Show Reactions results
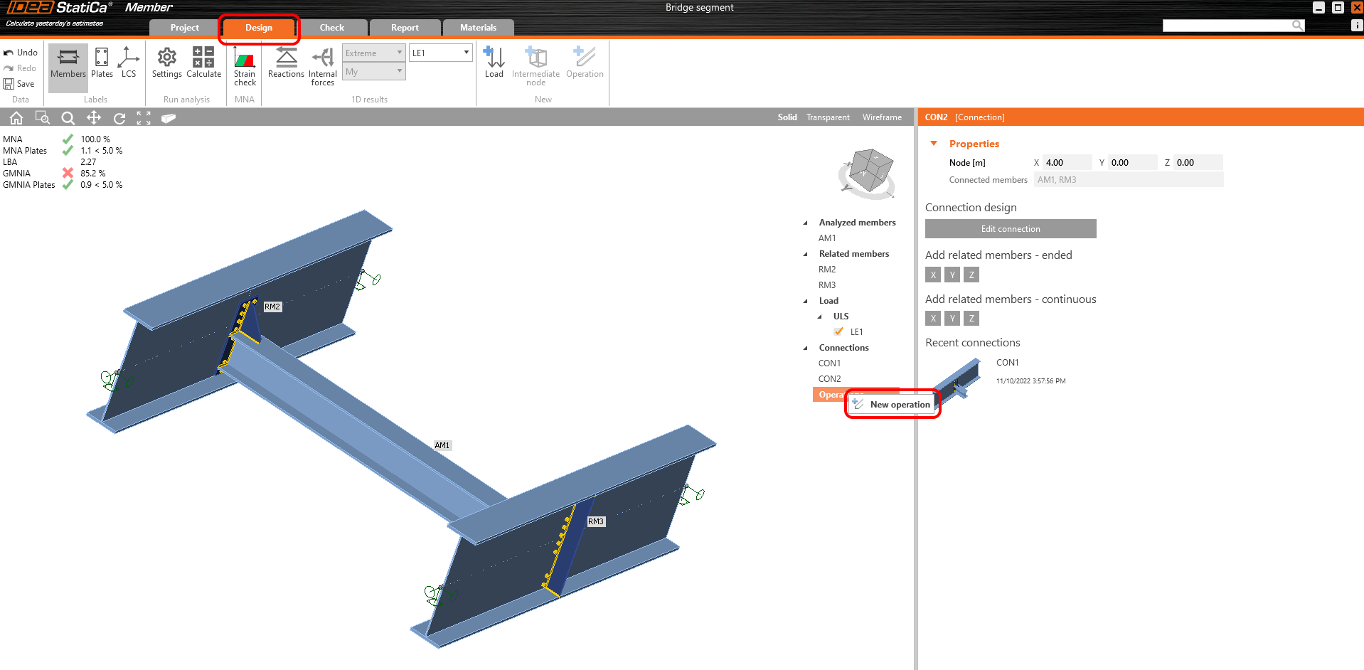 point(286,63)
